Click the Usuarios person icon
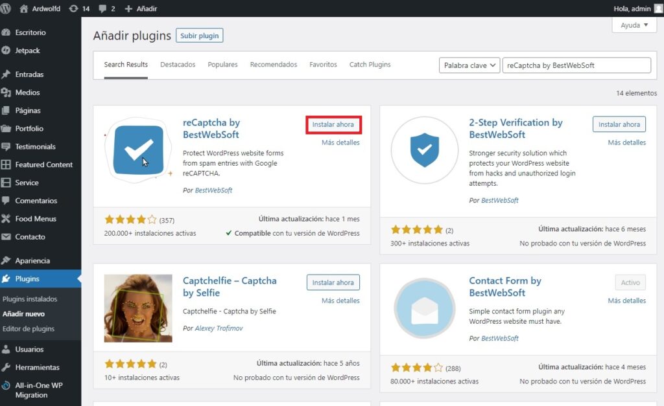 tap(5, 349)
